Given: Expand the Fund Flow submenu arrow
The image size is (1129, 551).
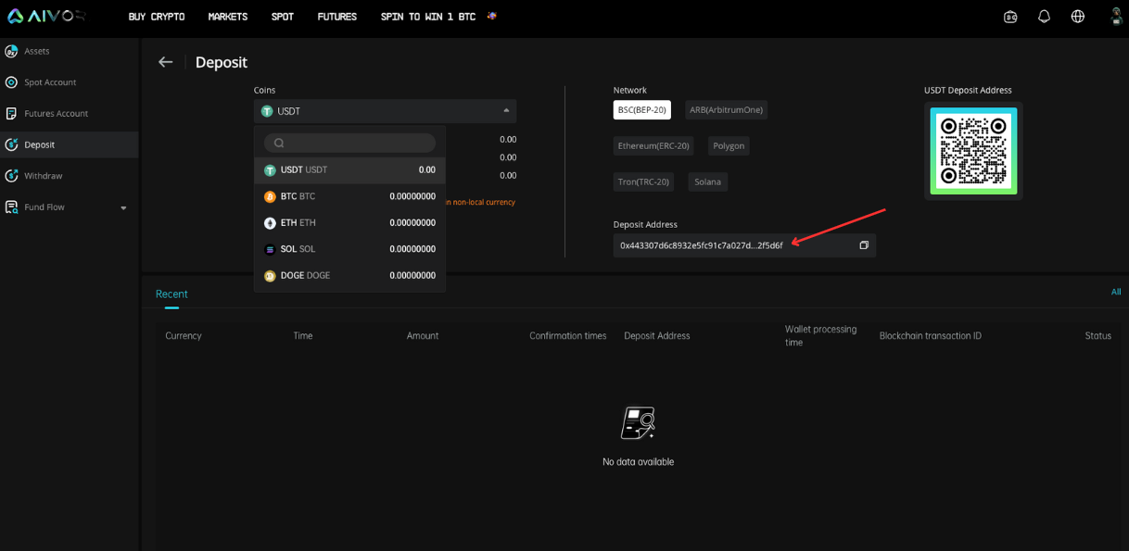Looking at the screenshot, I should click(x=123, y=208).
